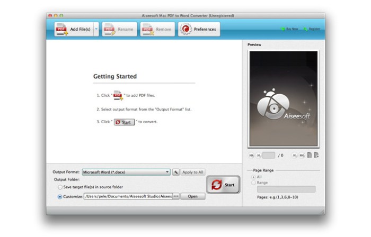Open the Output Format combo box
Viewport: 371px width, 237px height.
point(126,172)
